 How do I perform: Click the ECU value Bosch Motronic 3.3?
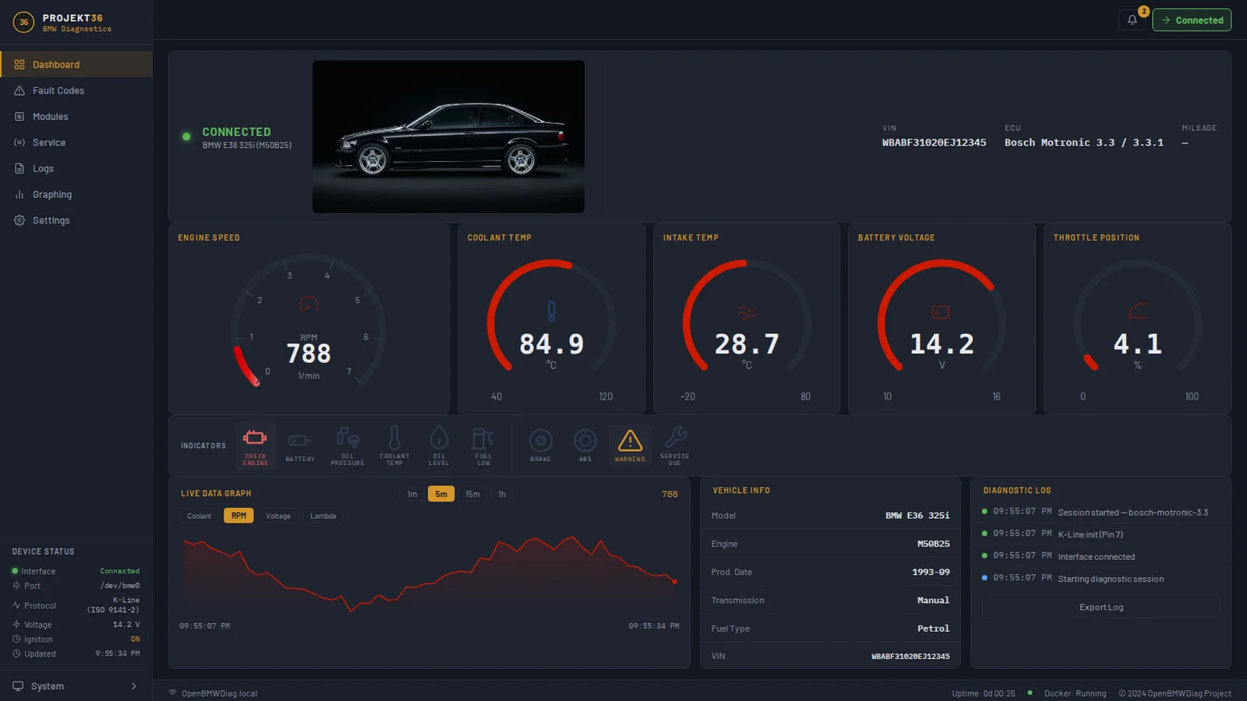click(x=1083, y=143)
